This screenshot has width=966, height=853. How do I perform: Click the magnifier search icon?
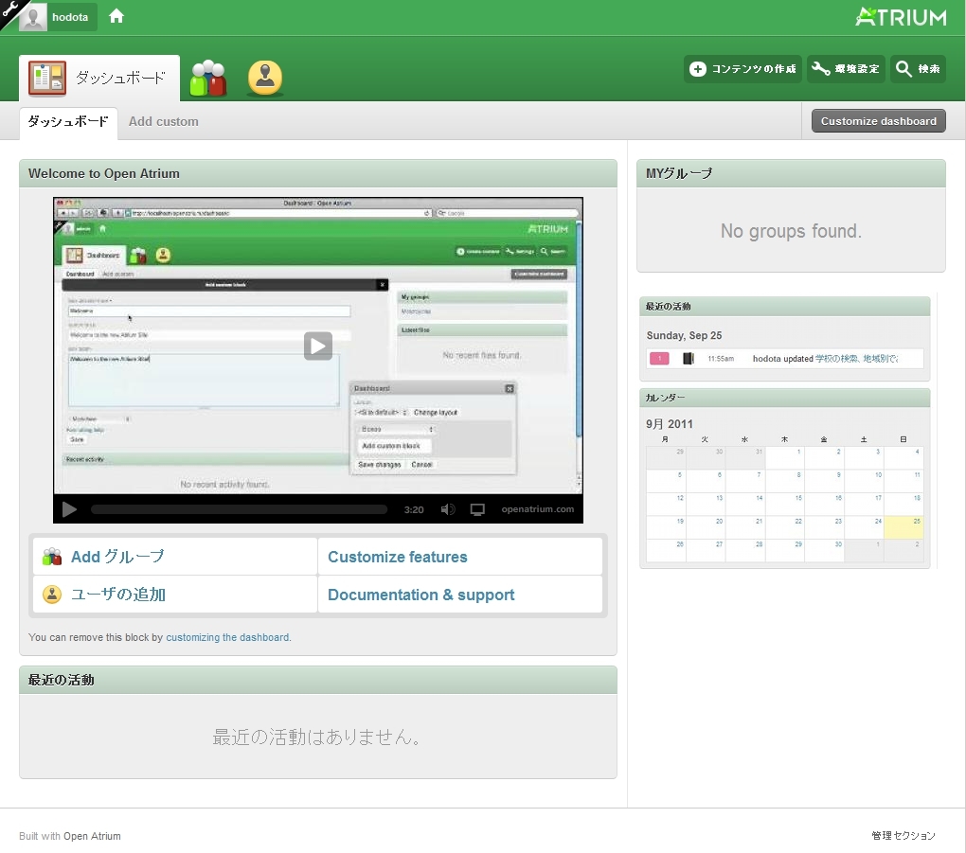[x=903, y=69]
